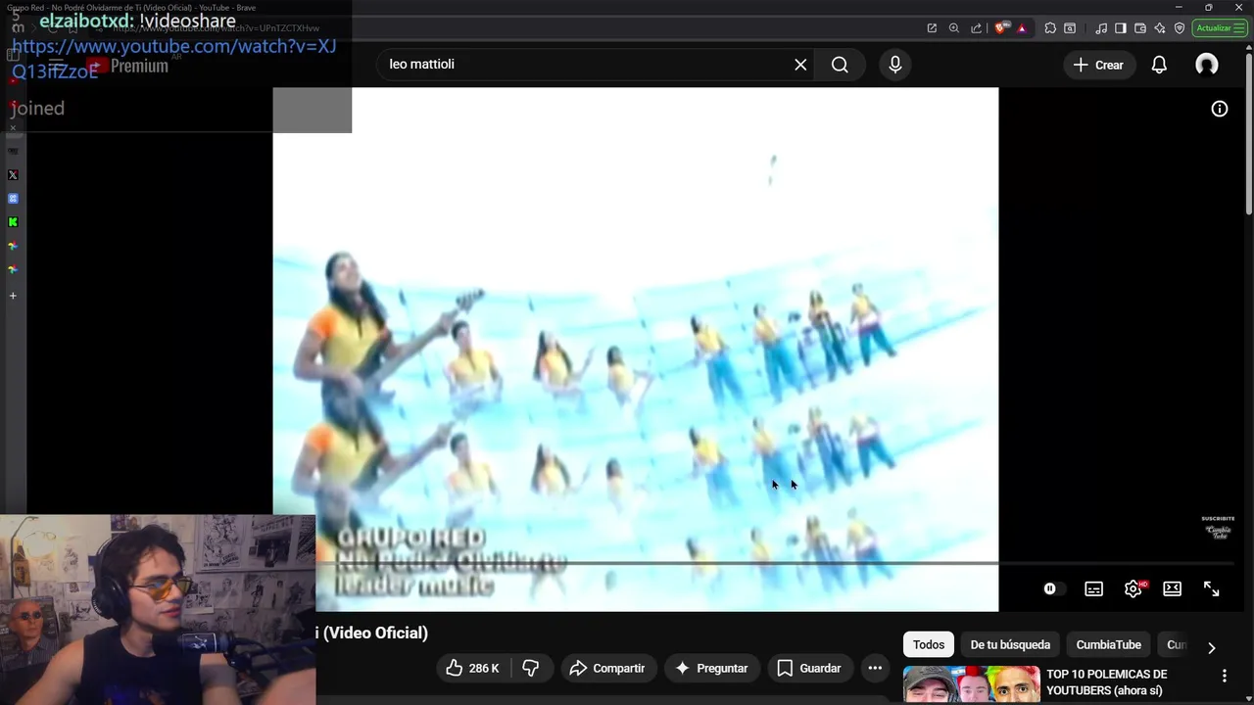The height and width of the screenshot is (705, 1254).
Task: Save video with Guardar
Action: (809, 668)
